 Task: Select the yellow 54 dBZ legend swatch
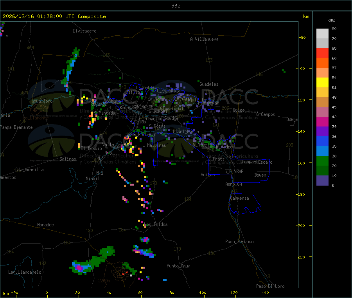tap(322, 83)
